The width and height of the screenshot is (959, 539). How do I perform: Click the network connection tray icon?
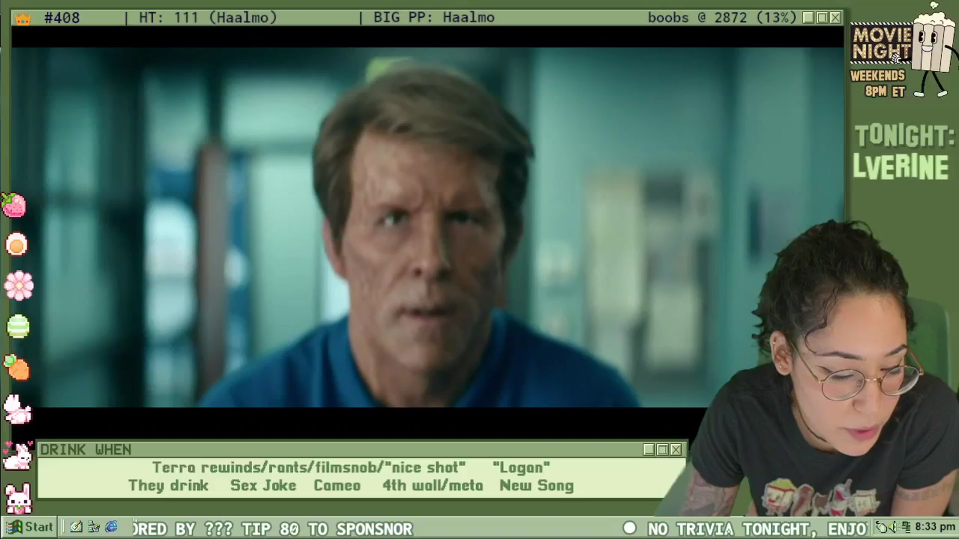906,527
